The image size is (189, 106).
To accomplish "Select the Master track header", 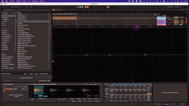I will click(161, 25).
